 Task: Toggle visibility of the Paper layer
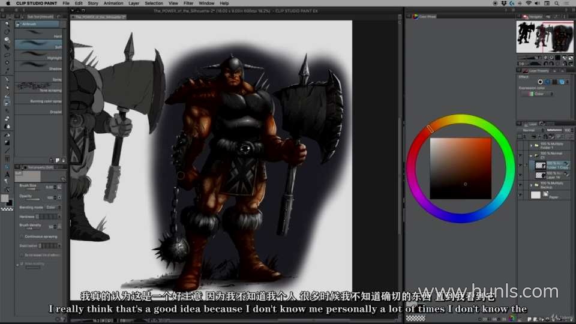click(x=520, y=195)
